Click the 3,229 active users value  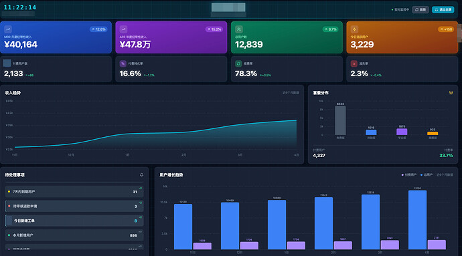click(362, 44)
